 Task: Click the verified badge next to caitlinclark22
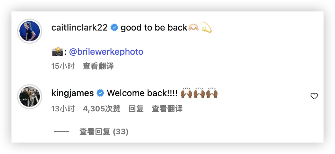tap(114, 28)
